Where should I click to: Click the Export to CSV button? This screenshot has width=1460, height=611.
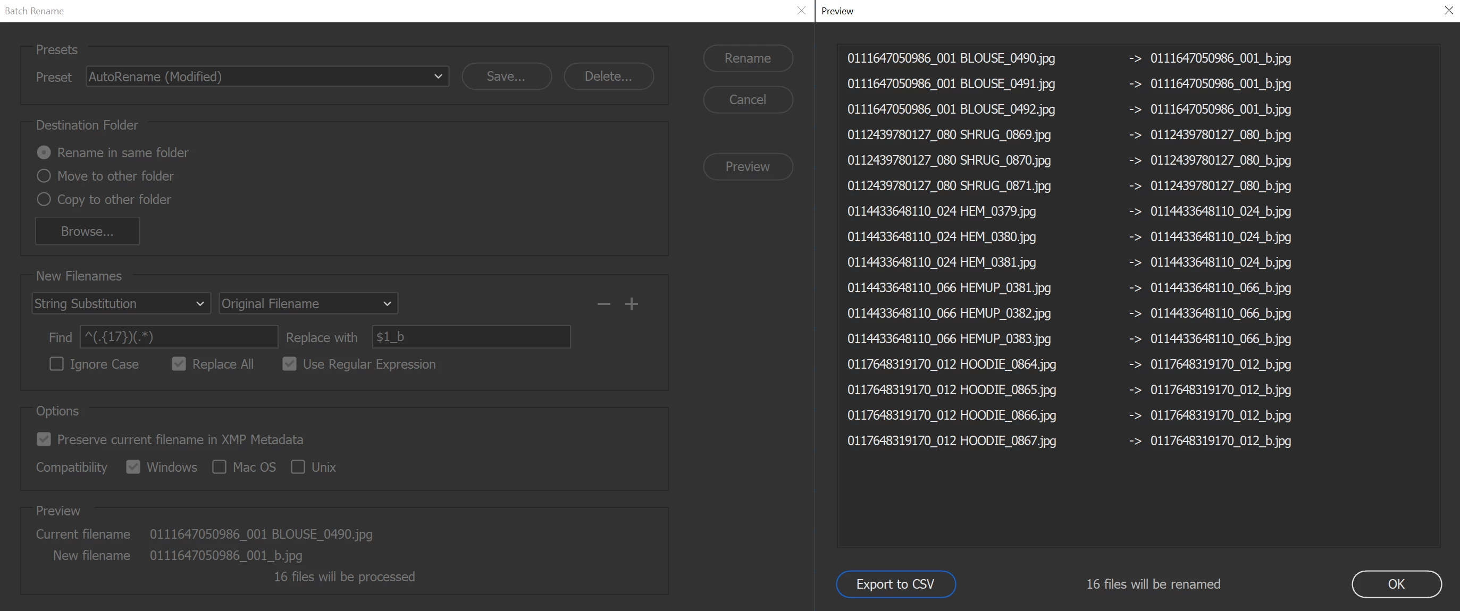click(x=895, y=584)
